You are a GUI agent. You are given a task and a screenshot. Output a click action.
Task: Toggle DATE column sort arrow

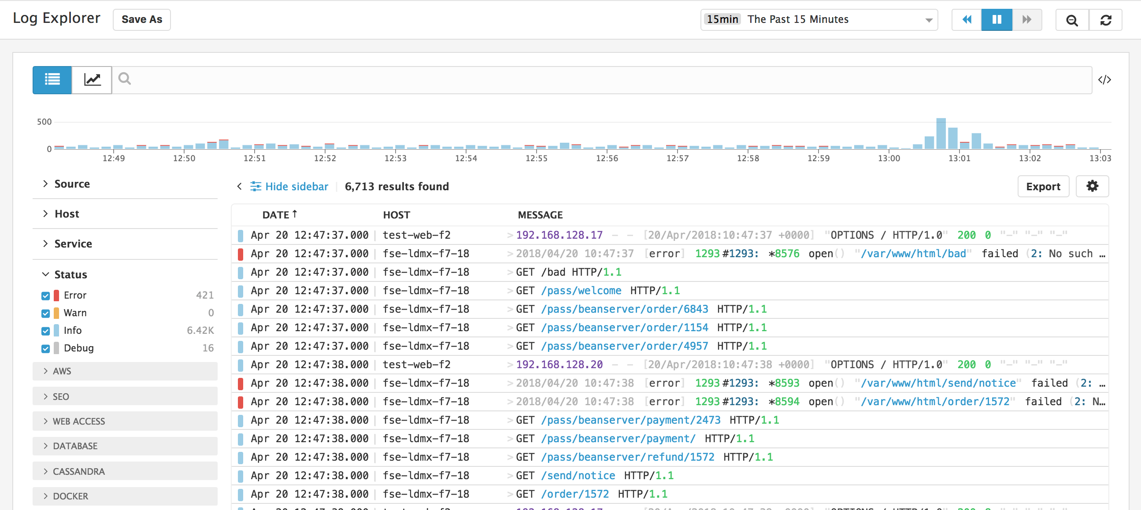point(295,214)
